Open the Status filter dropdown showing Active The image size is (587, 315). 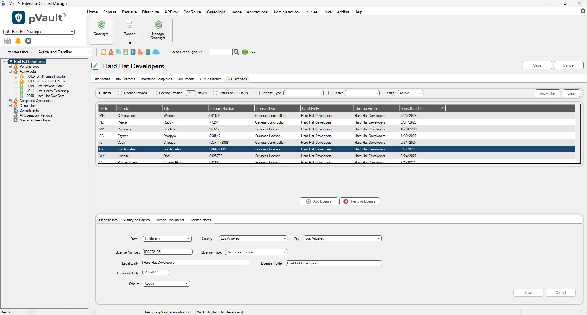[x=410, y=93]
